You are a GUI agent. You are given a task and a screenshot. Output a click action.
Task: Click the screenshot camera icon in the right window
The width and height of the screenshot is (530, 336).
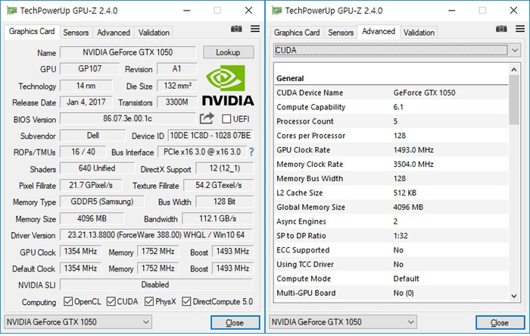(501, 29)
